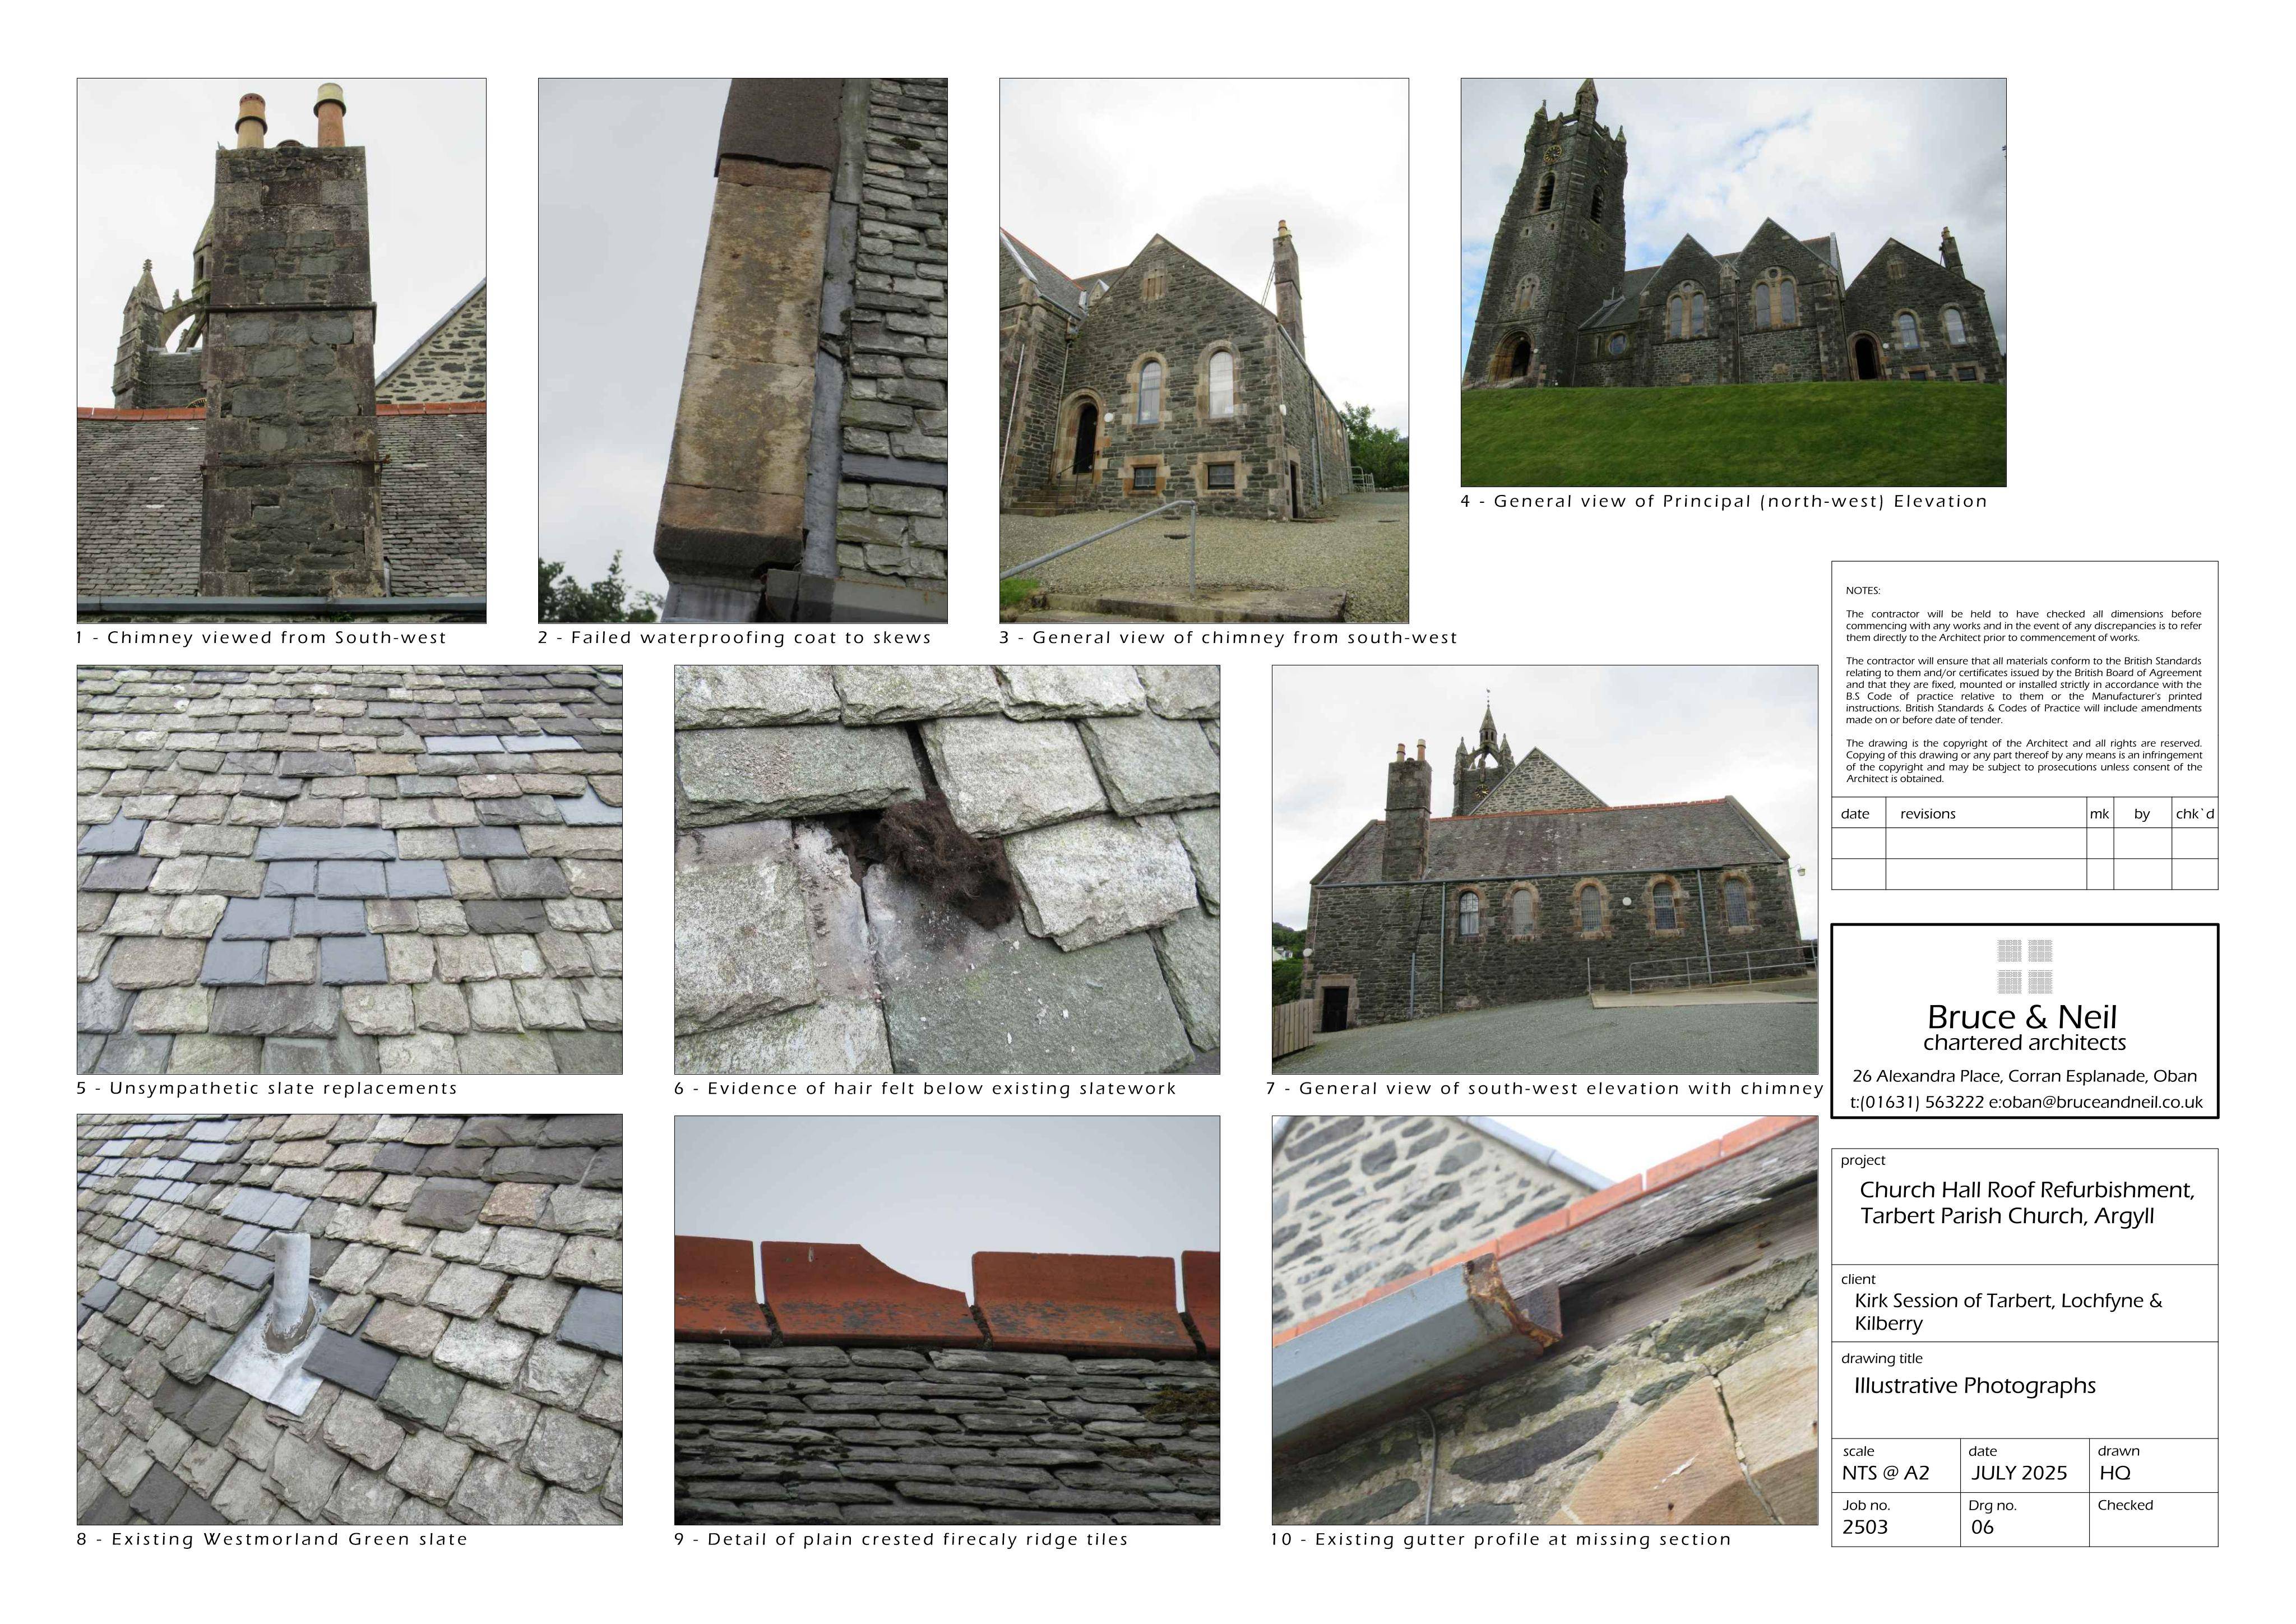Click drawing number '06'
This screenshot has height=1624, width=2296.
[1982, 1528]
